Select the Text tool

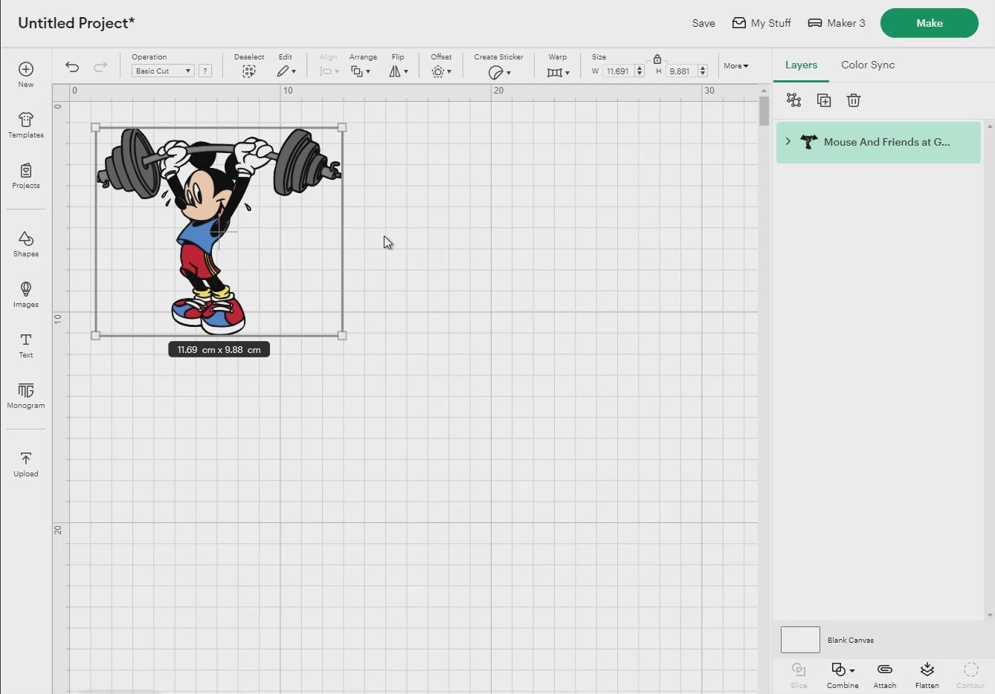(x=26, y=346)
